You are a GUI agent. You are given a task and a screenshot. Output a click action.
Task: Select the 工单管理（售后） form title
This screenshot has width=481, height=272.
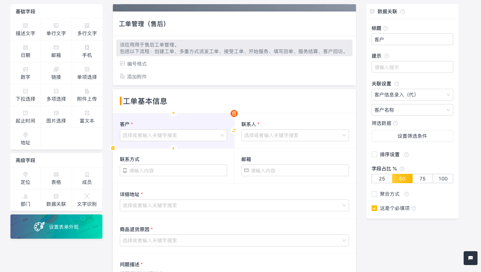(x=143, y=24)
